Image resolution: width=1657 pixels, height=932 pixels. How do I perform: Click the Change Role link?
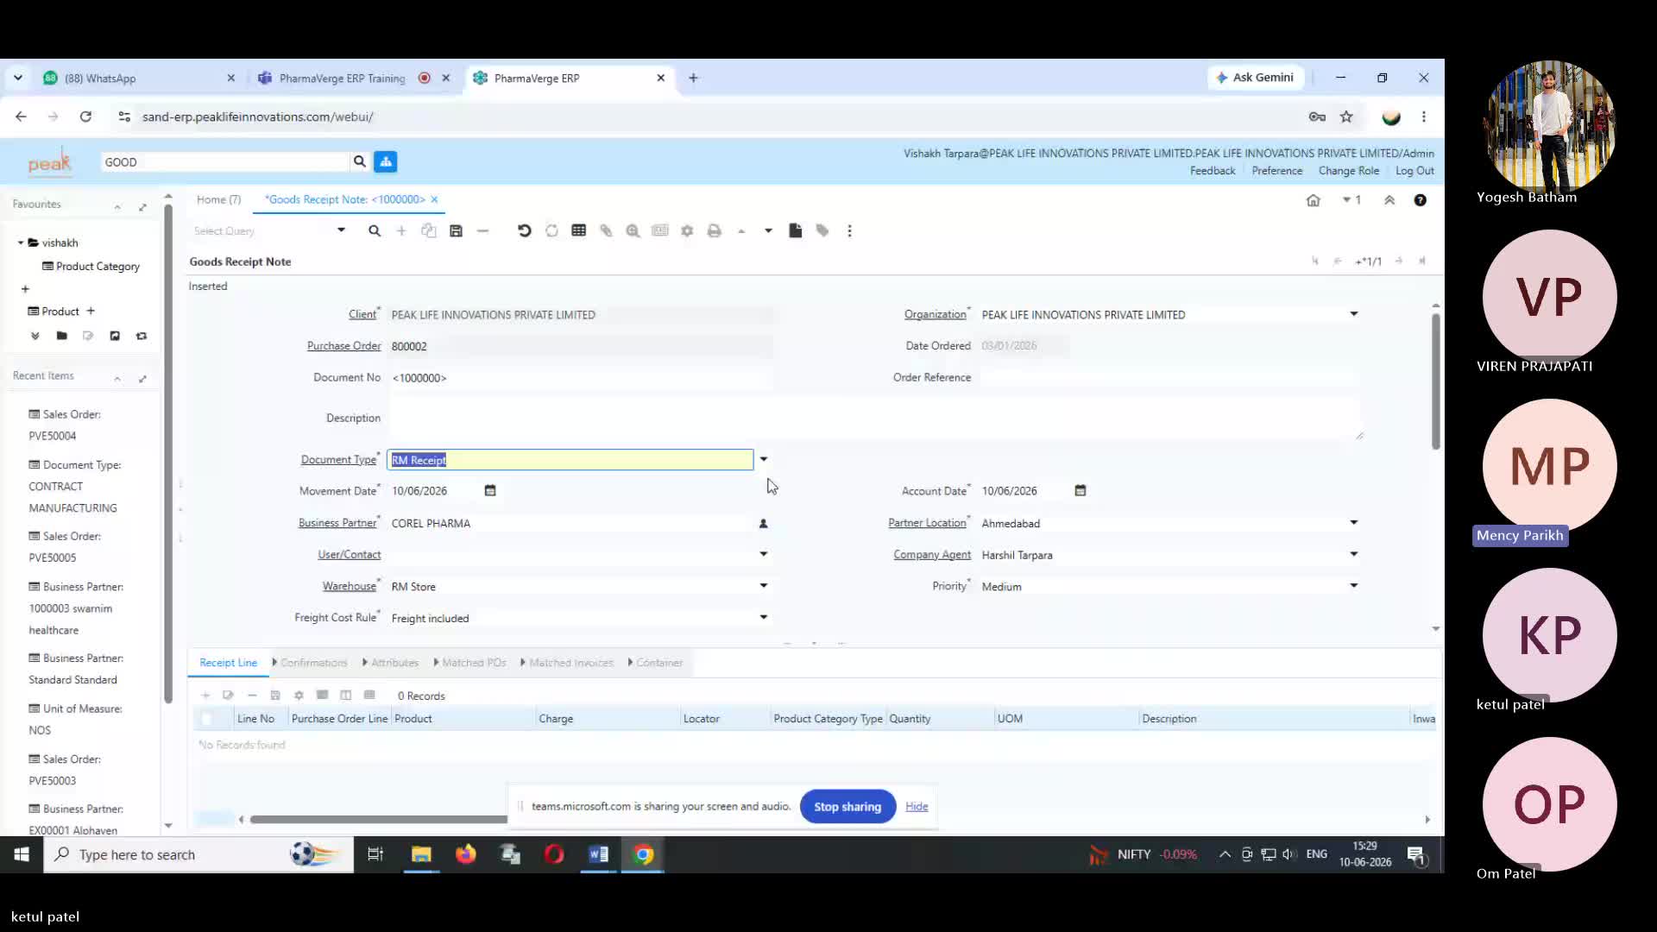click(1349, 171)
